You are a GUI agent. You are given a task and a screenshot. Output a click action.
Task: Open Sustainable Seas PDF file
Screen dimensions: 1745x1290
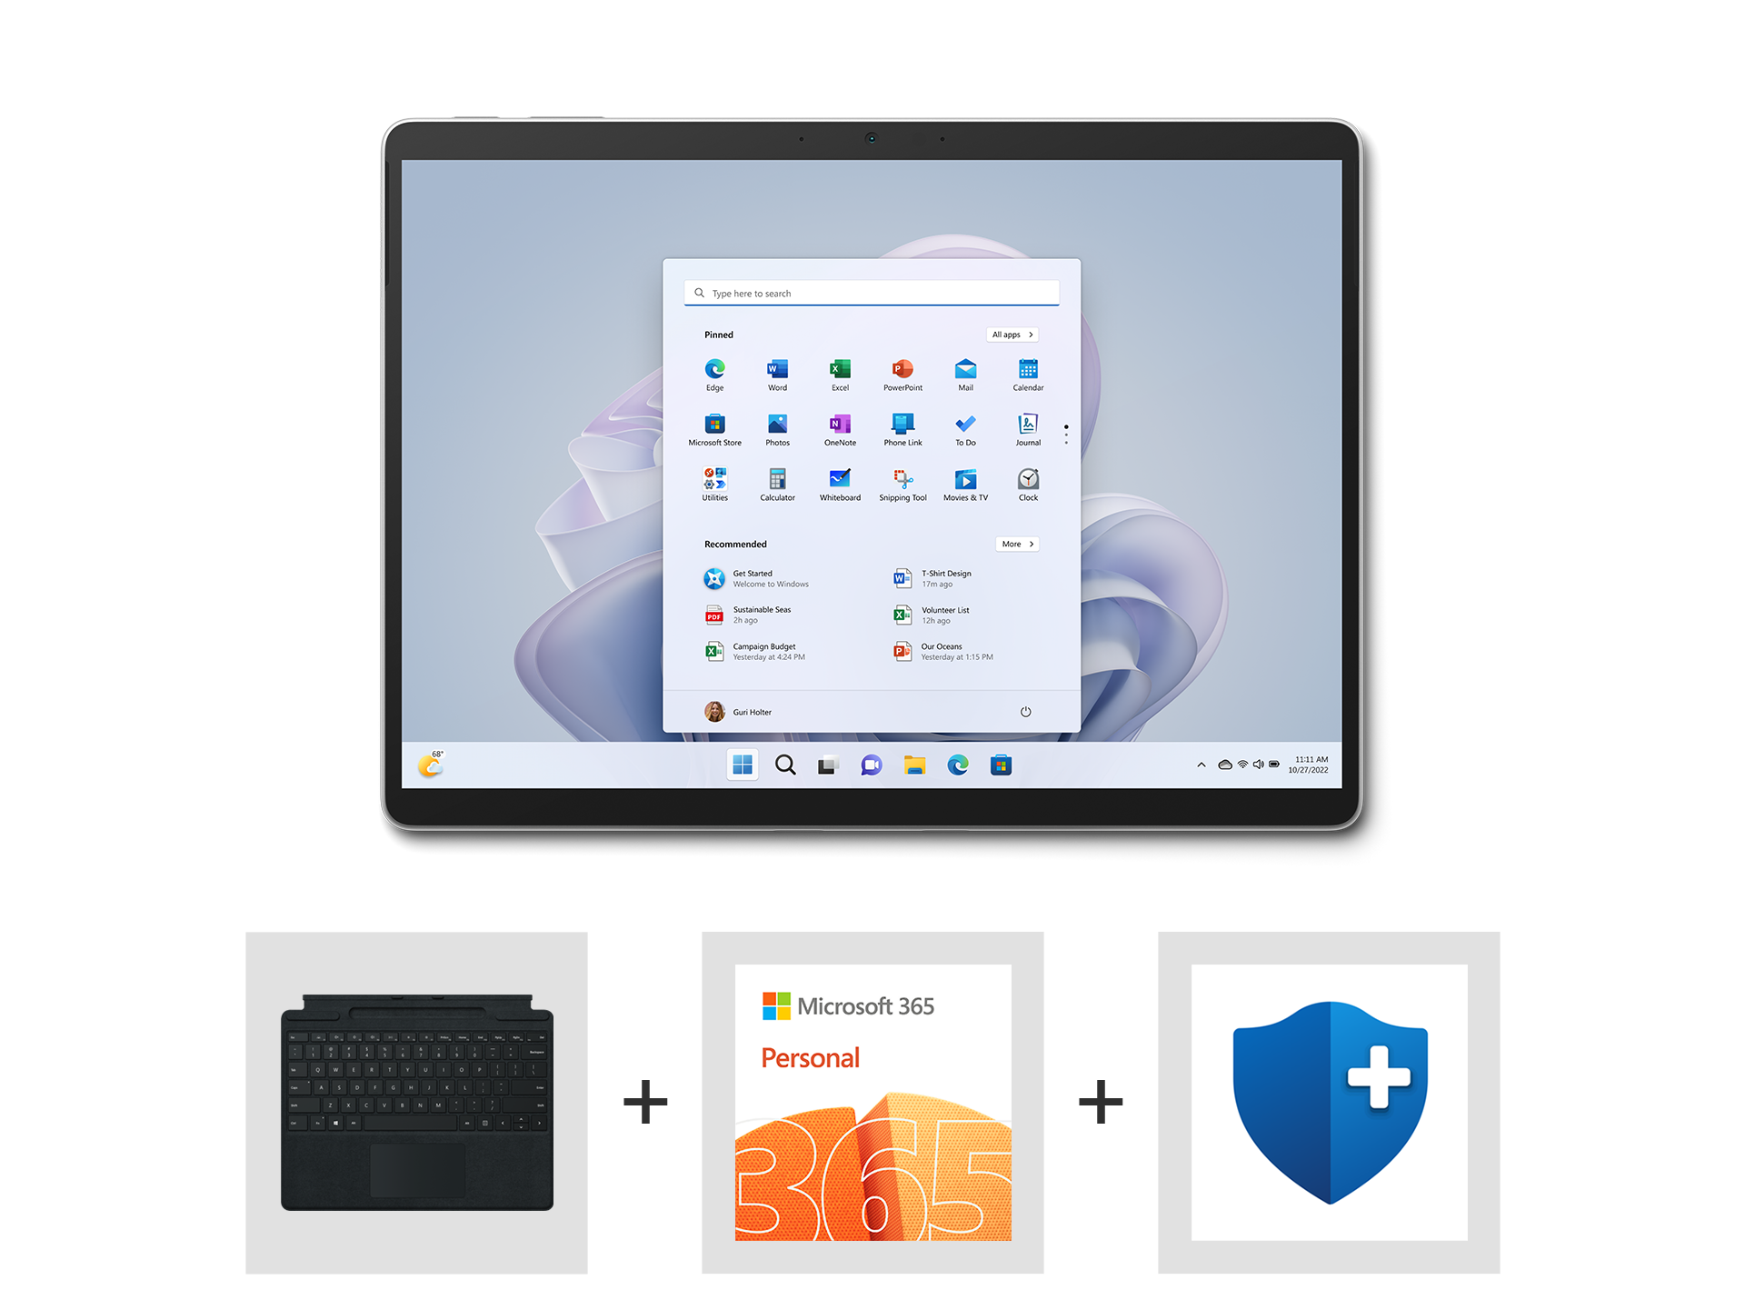click(x=752, y=613)
